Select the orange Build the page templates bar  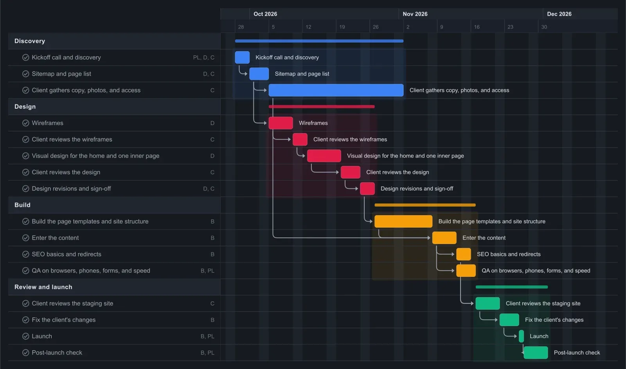(403, 221)
